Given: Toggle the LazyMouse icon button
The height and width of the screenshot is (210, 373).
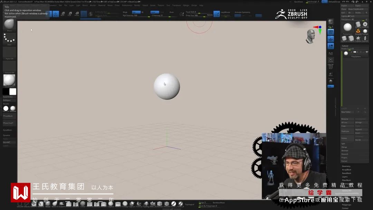Looking at the screenshot, I should coord(217,14).
